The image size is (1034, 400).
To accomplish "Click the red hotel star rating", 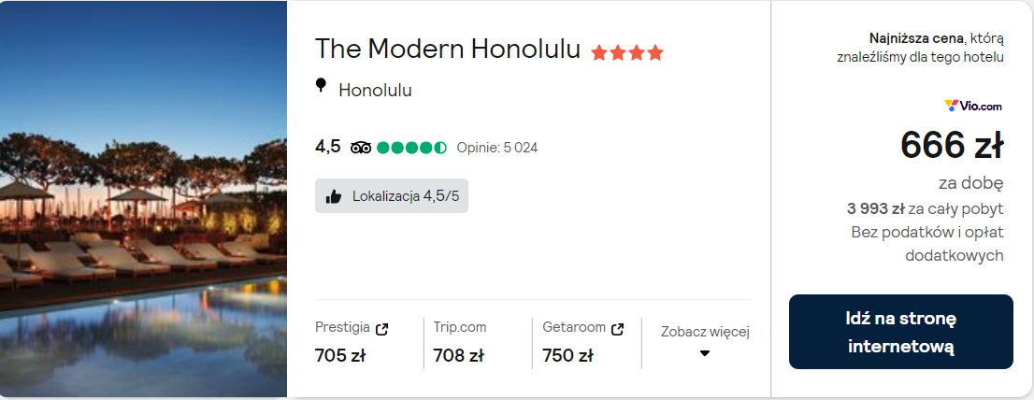I will tap(626, 52).
